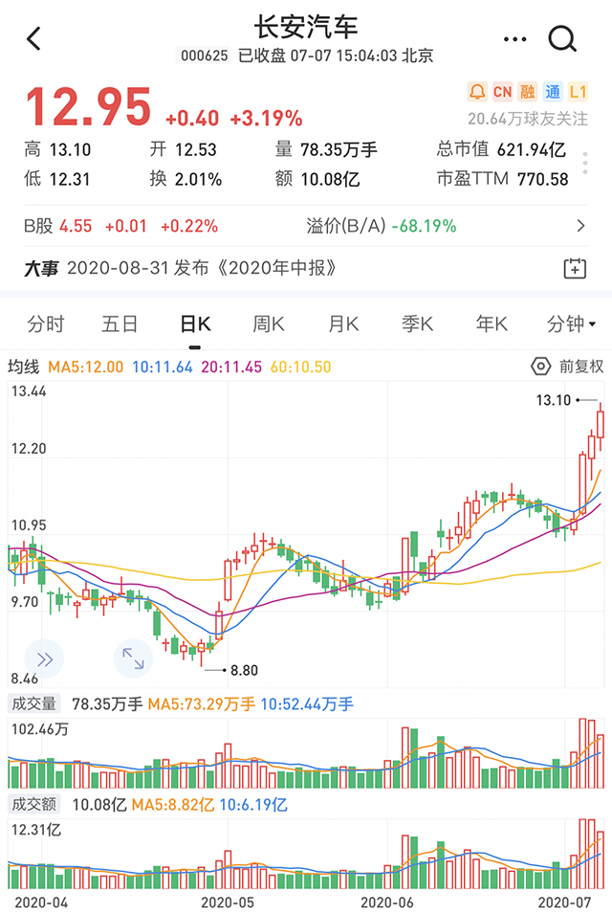The image size is (612, 914).
Task: Open the three-dot more options menu
Action: [x=514, y=39]
